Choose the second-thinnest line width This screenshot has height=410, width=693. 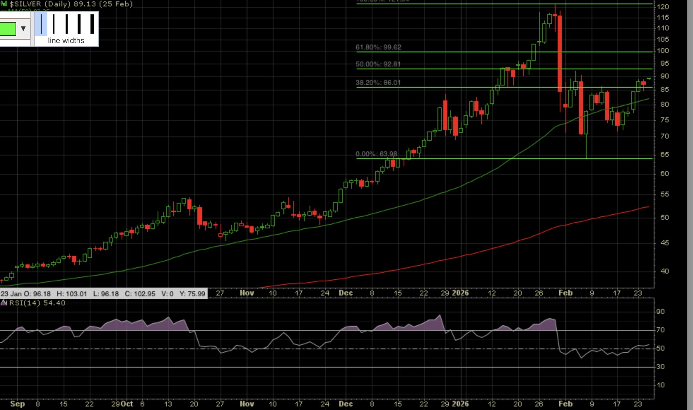[54, 24]
